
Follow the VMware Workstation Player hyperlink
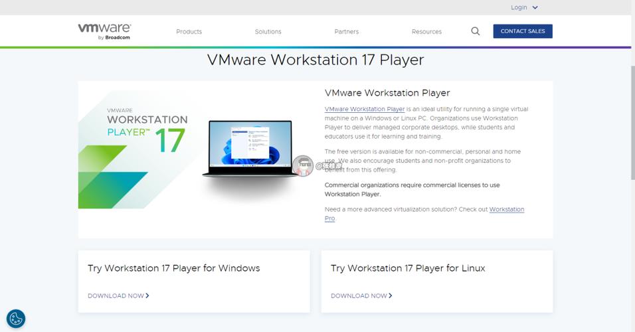pos(365,109)
